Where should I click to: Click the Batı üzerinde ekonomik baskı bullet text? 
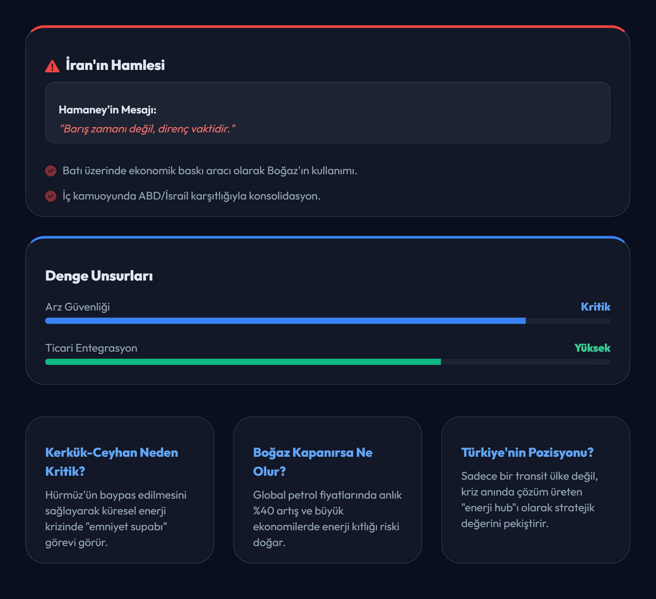210,171
